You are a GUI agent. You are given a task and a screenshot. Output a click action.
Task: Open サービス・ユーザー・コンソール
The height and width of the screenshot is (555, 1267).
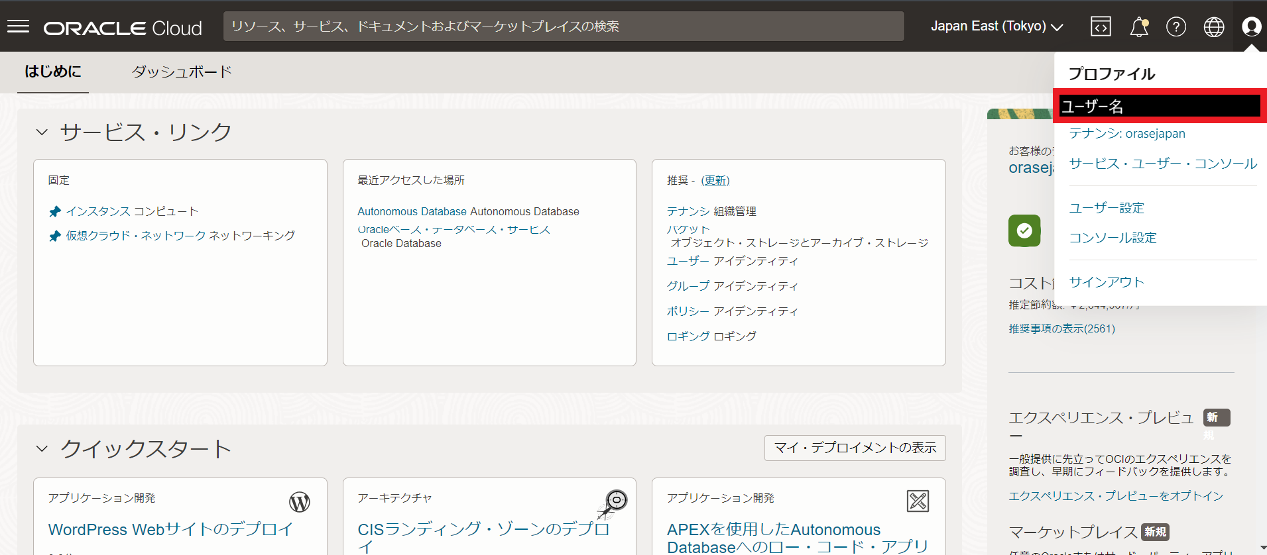coord(1163,164)
